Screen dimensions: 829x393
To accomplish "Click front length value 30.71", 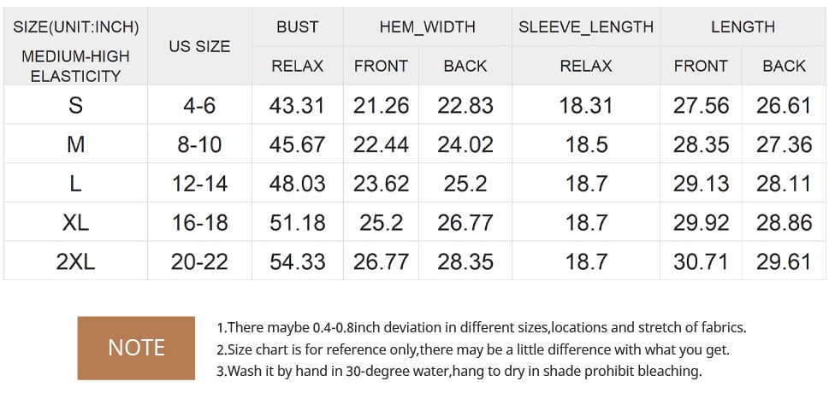I will coord(701,261).
